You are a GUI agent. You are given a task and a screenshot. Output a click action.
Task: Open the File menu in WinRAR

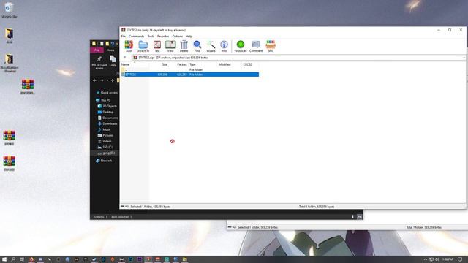124,36
